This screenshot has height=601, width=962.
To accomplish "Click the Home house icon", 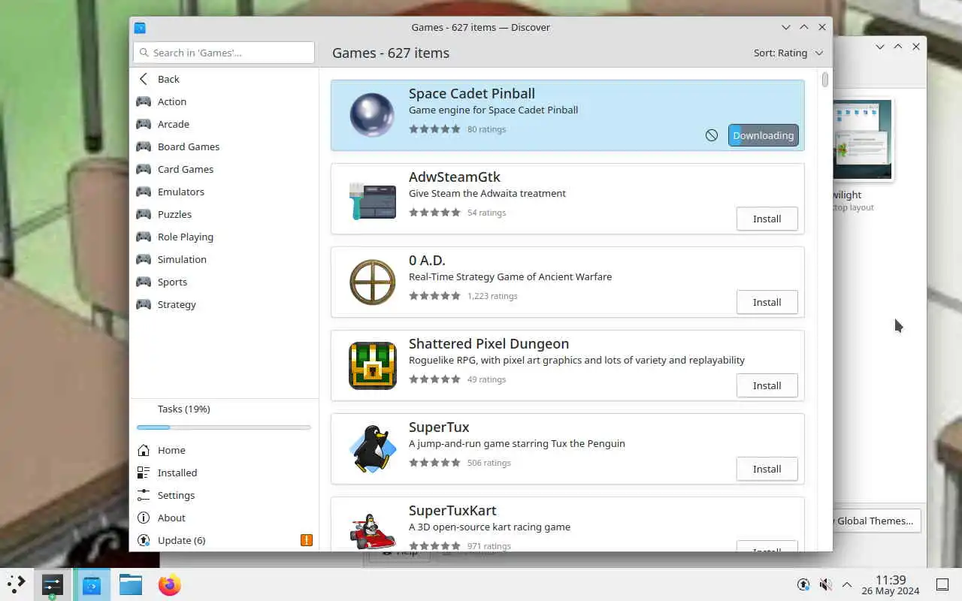I will tap(143, 450).
